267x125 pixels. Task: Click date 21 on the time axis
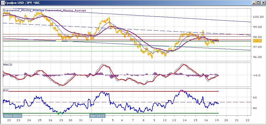pyautogui.click(x=237, y=120)
